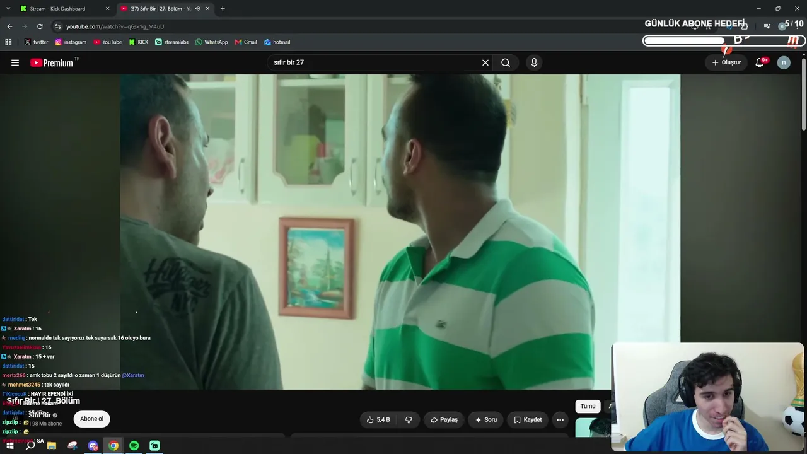Go to YouTube Premium home logo
807x454 pixels.
(x=52, y=62)
